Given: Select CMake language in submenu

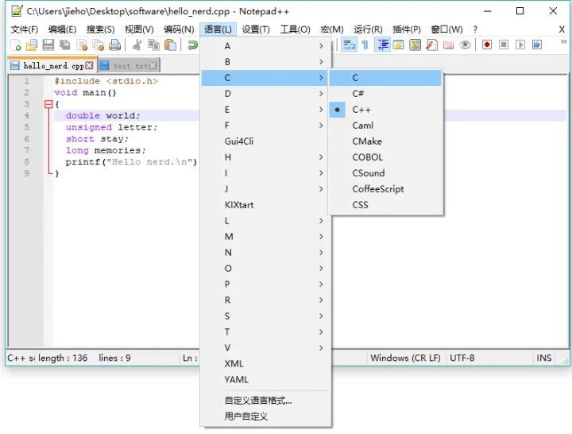Looking at the screenshot, I should (385, 141).
